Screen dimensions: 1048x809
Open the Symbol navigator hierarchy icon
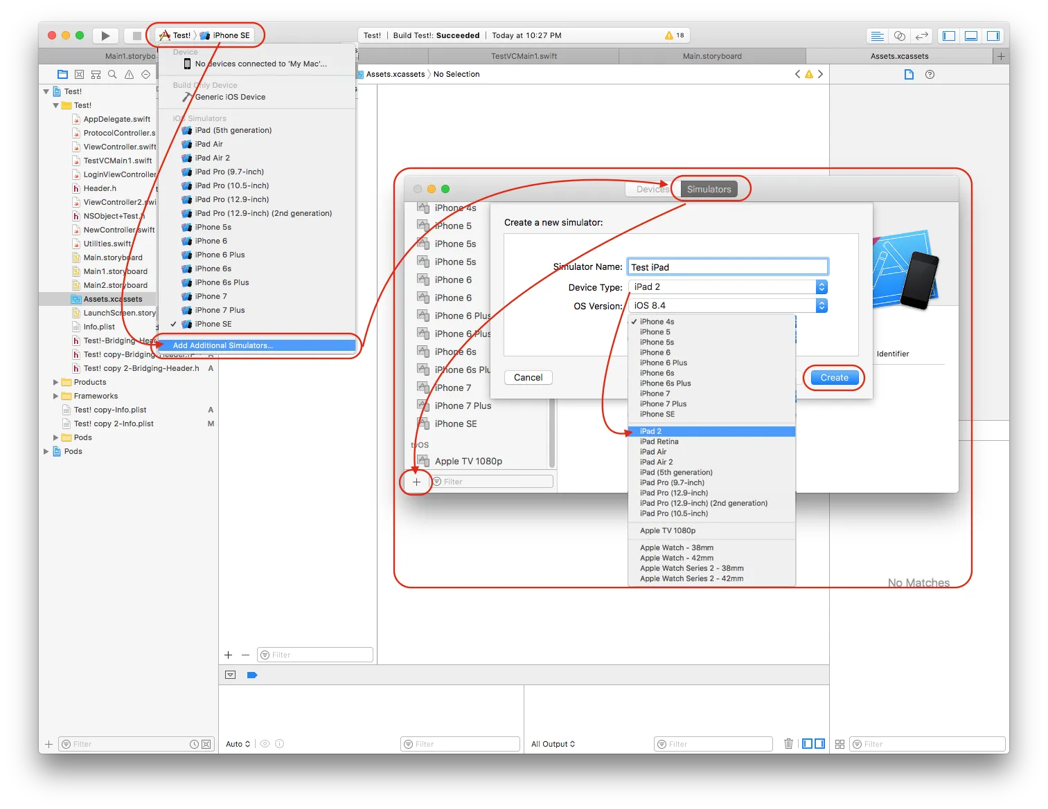[x=96, y=74]
